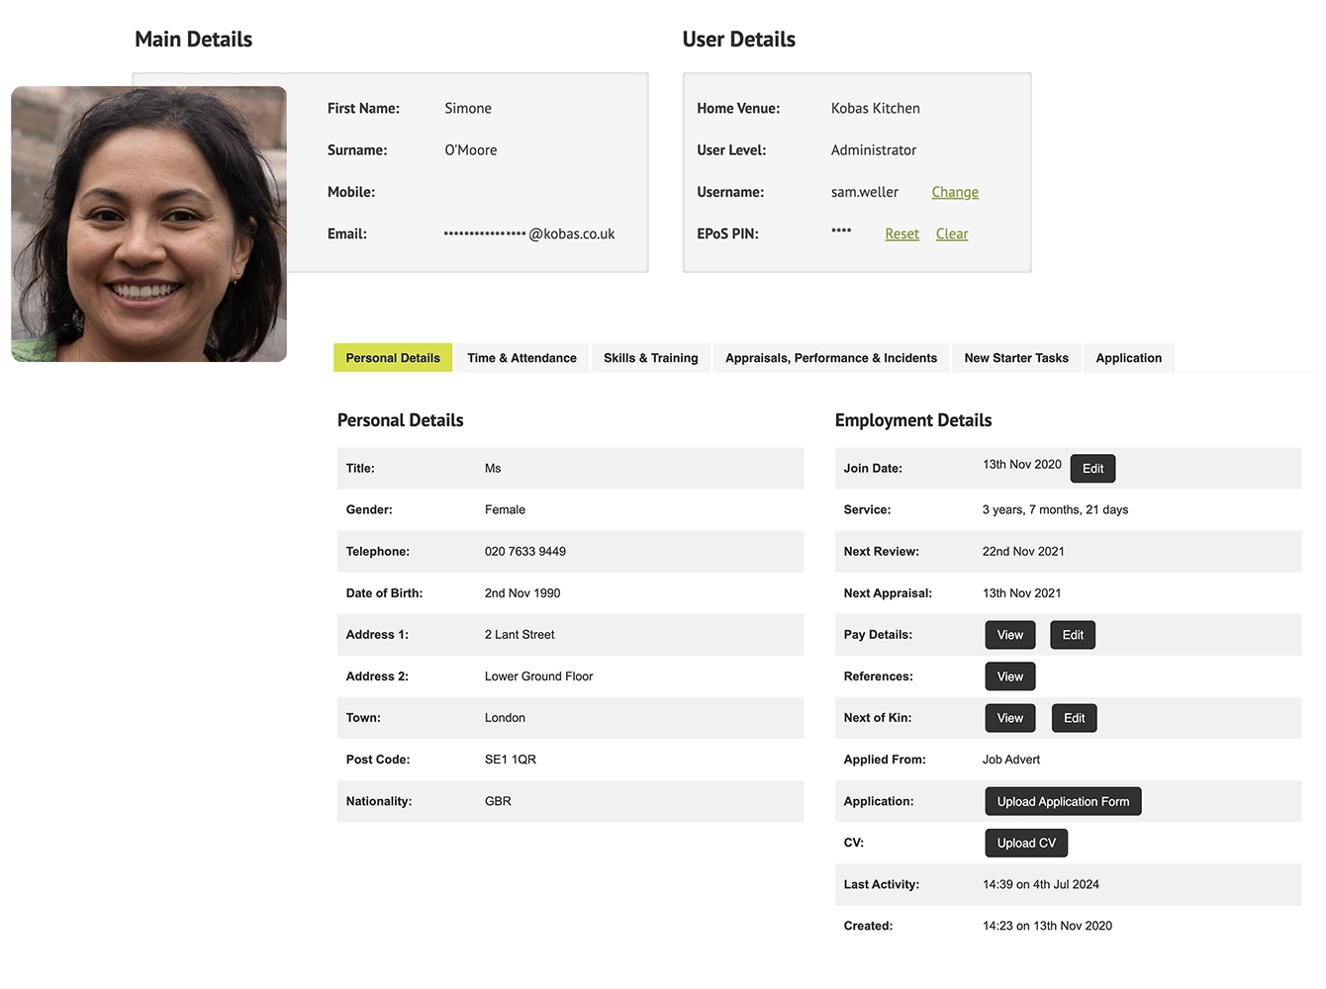Click the Change username link
Screen dimensions: 1326x989
tap(954, 192)
